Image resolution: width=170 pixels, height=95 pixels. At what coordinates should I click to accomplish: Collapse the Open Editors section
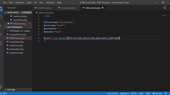coord(6,12)
